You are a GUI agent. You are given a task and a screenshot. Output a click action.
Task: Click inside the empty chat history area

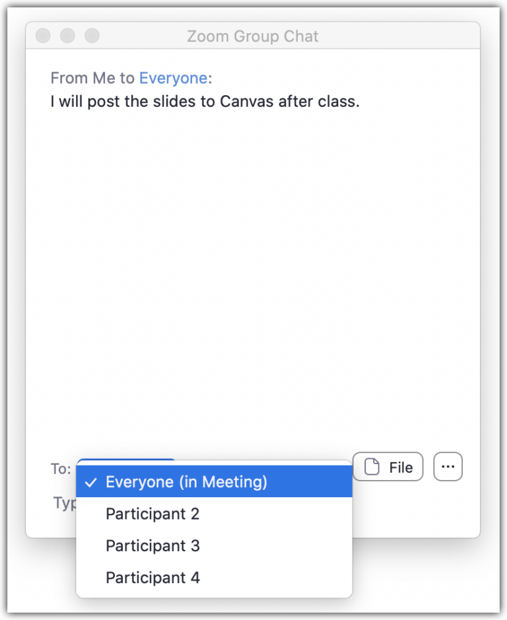(253, 277)
